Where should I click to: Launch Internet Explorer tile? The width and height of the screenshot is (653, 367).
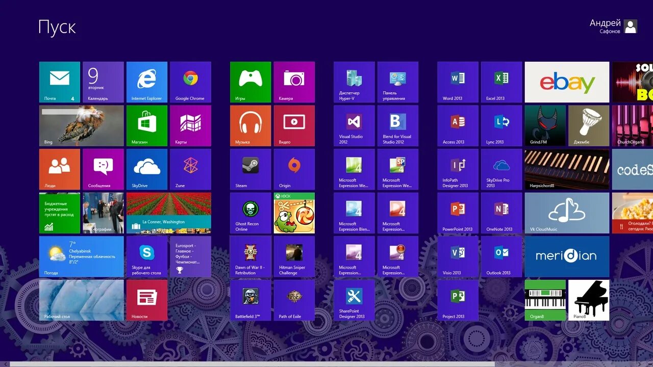pyautogui.click(x=147, y=82)
